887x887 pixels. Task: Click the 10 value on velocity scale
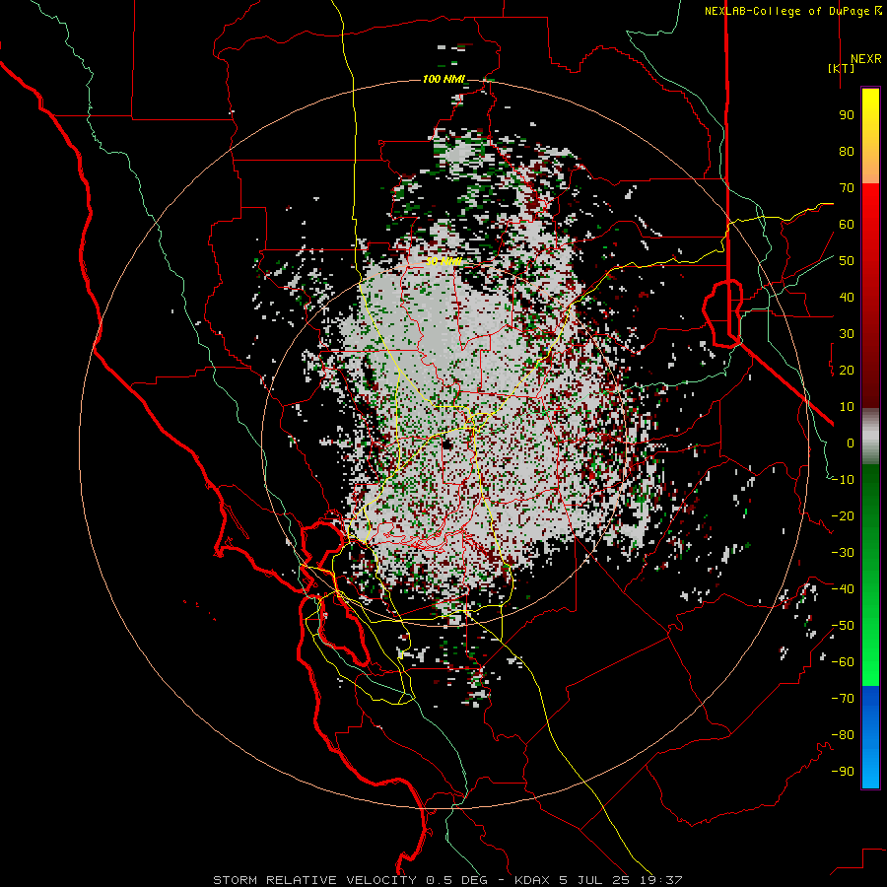847,407
